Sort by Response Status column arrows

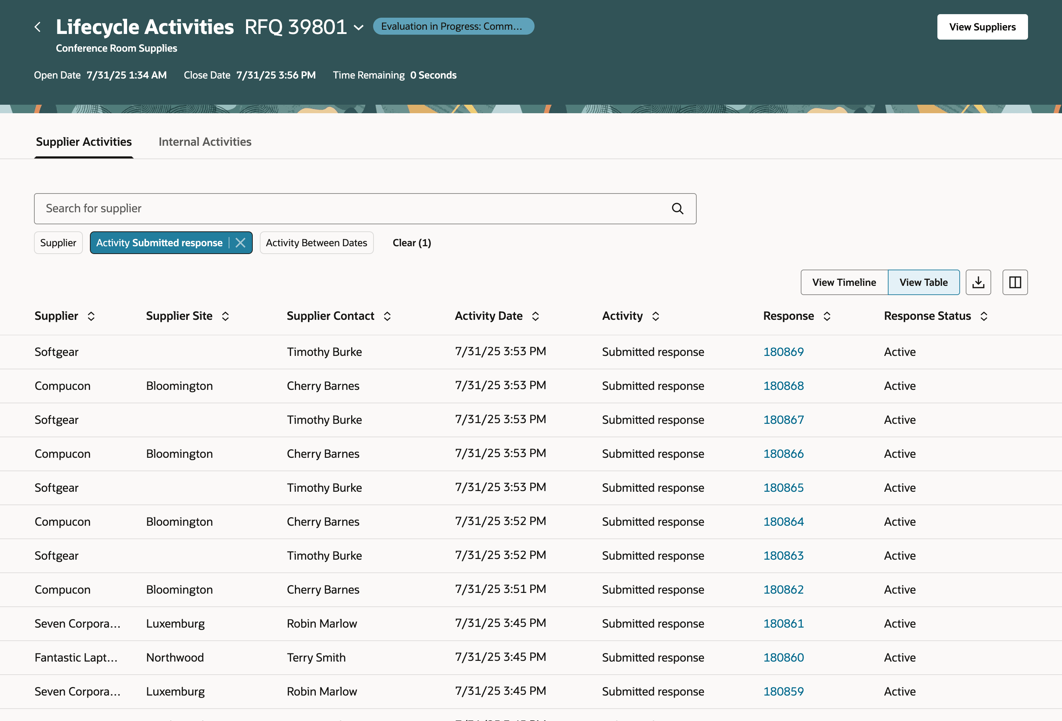tap(984, 316)
